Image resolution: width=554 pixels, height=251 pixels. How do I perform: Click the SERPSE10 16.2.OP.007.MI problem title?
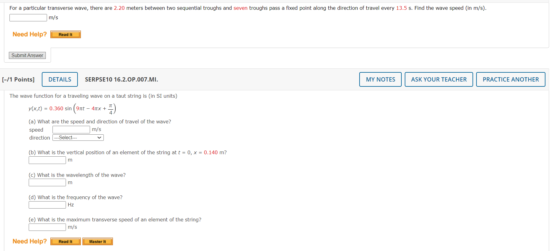pyautogui.click(x=121, y=79)
